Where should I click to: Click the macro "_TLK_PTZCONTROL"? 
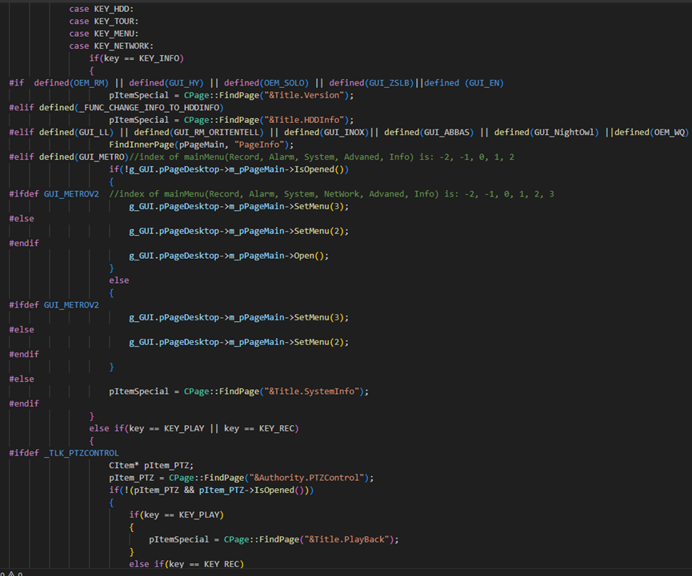point(82,453)
